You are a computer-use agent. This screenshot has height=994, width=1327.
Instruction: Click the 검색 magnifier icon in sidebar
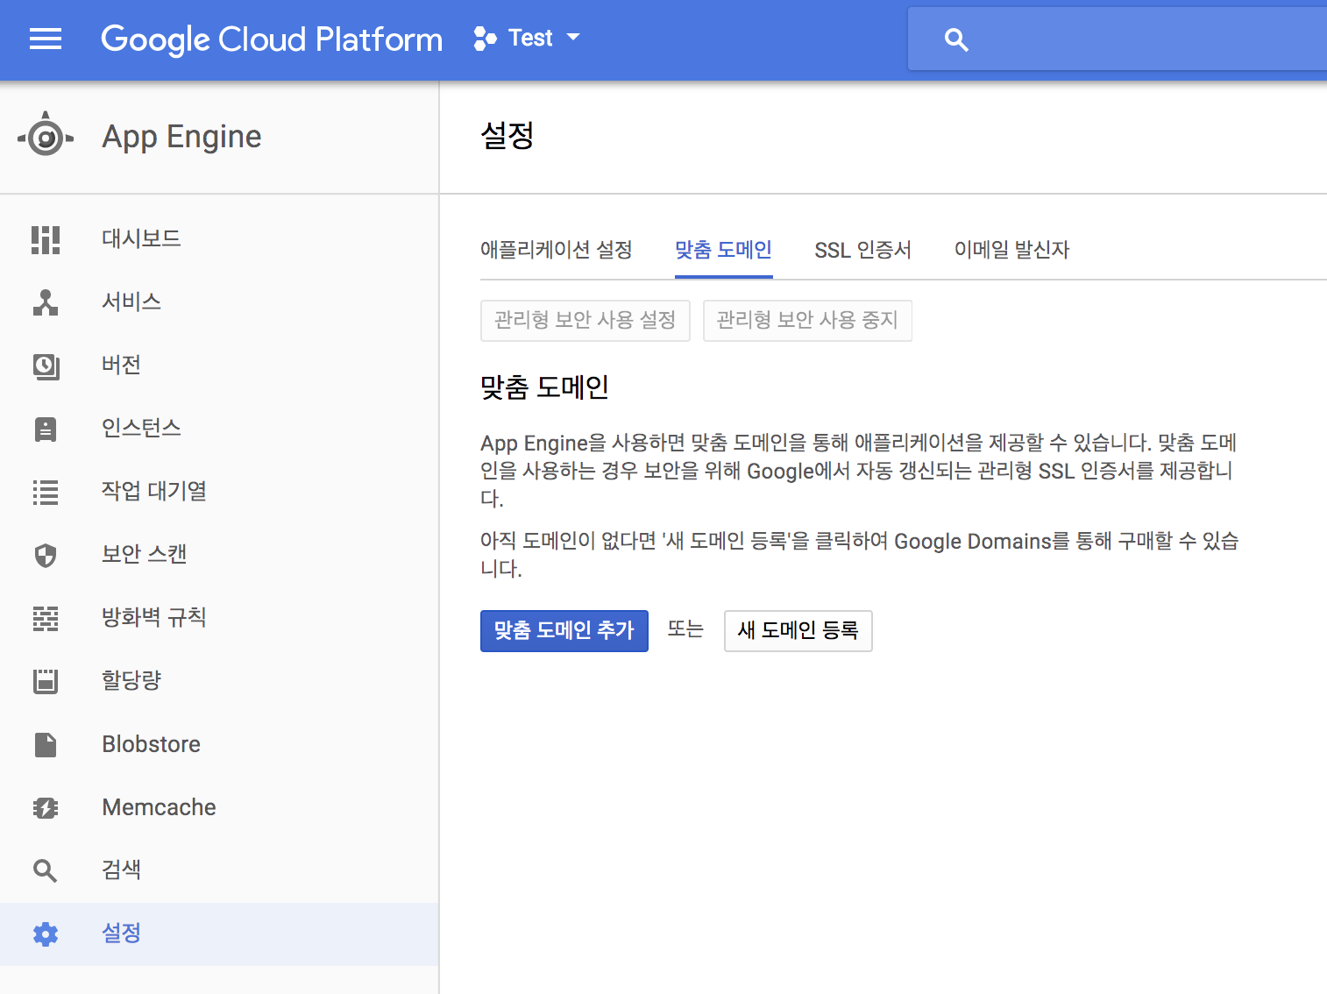46,870
